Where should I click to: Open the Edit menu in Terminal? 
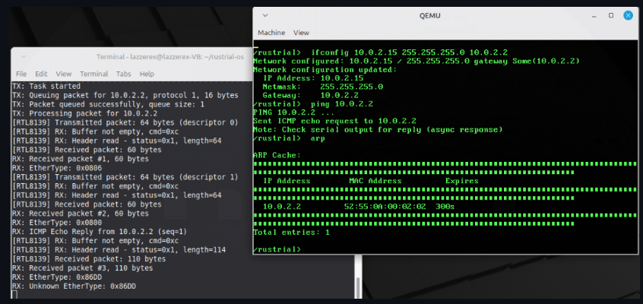coord(41,74)
